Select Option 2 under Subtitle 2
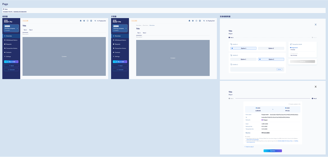Screen dimensions: 328x157 pyautogui.click(x=271, y=59)
